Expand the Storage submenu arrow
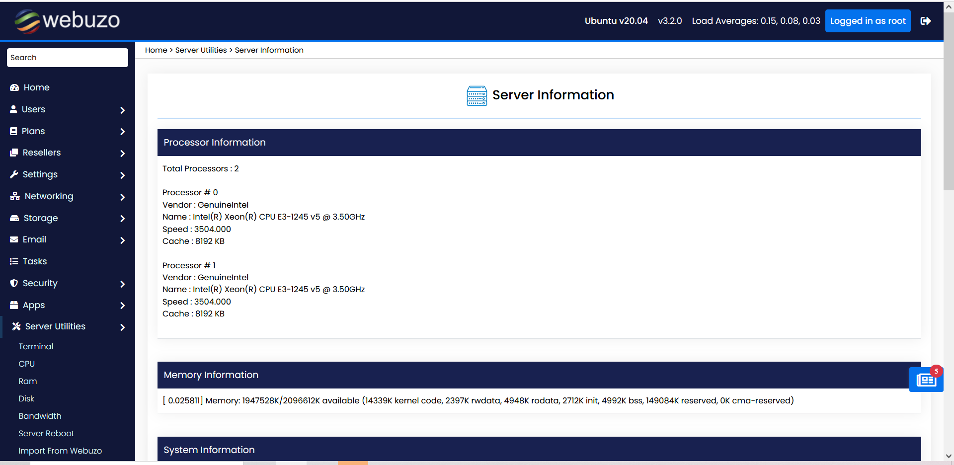 122,219
